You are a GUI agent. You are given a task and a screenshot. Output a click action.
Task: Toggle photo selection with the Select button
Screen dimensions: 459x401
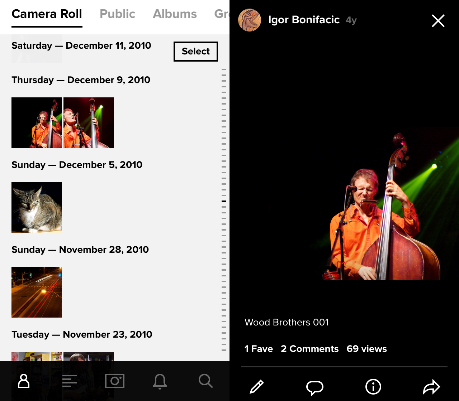point(195,52)
